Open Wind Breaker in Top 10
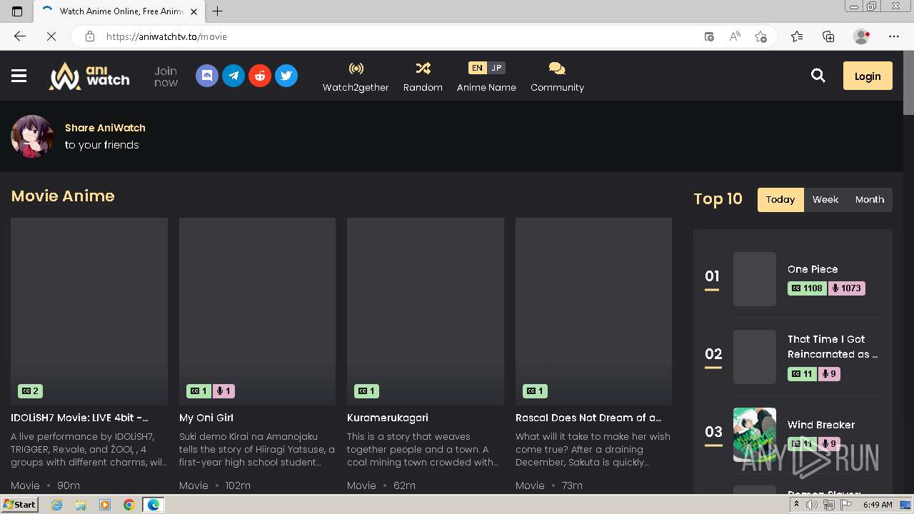 pos(821,425)
